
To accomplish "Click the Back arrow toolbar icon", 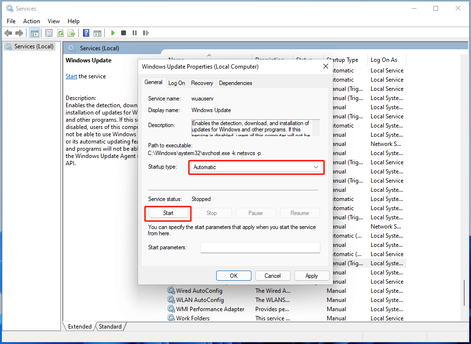I will click(x=8, y=33).
